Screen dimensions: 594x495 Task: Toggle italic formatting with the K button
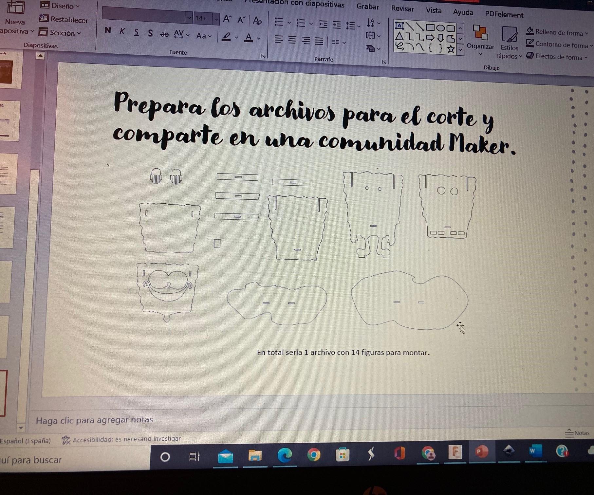click(122, 31)
